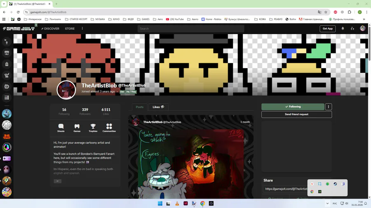371x208 pixels.
Task: Open a new browser tab
Action: pyautogui.click(x=56, y=4)
